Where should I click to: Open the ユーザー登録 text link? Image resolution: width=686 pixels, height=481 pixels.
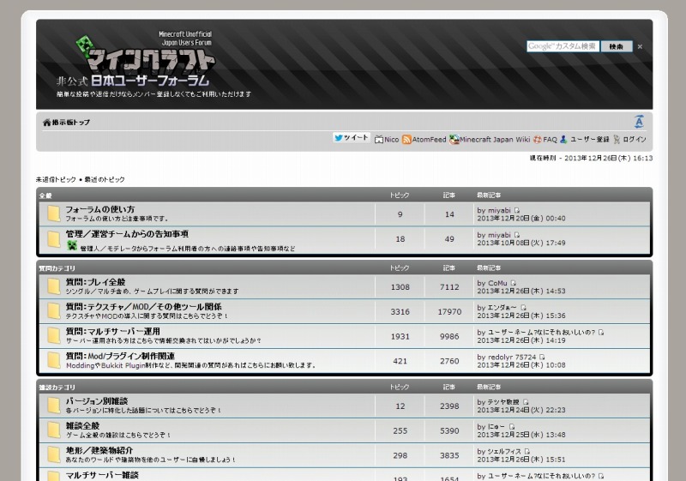click(x=589, y=140)
